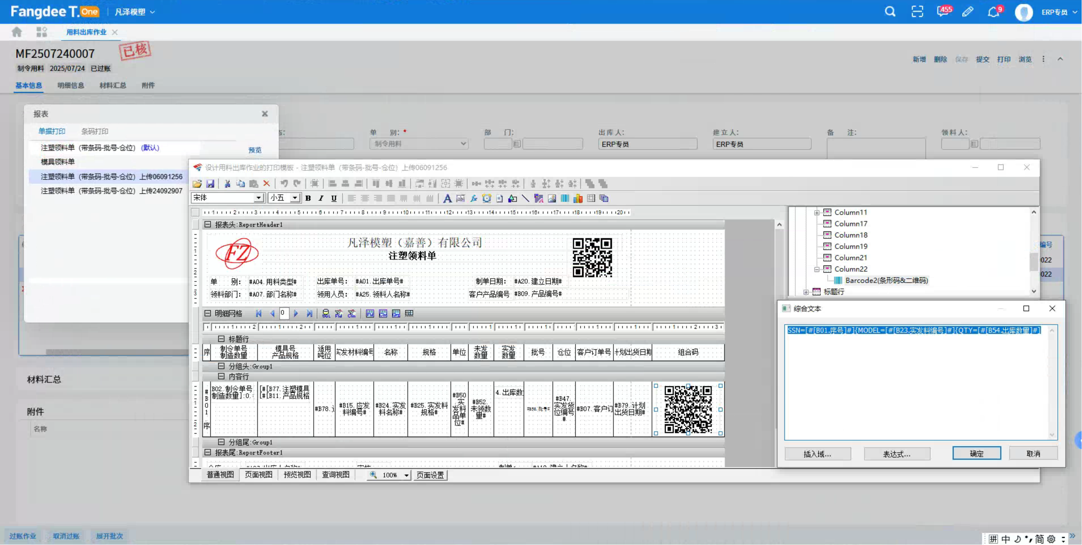Click the Save icon in designer toolbar
This screenshot has height=545, width=1082.
coord(210,184)
